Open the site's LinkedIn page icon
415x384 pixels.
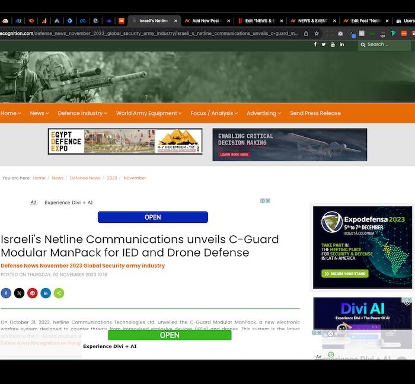coord(341,44)
